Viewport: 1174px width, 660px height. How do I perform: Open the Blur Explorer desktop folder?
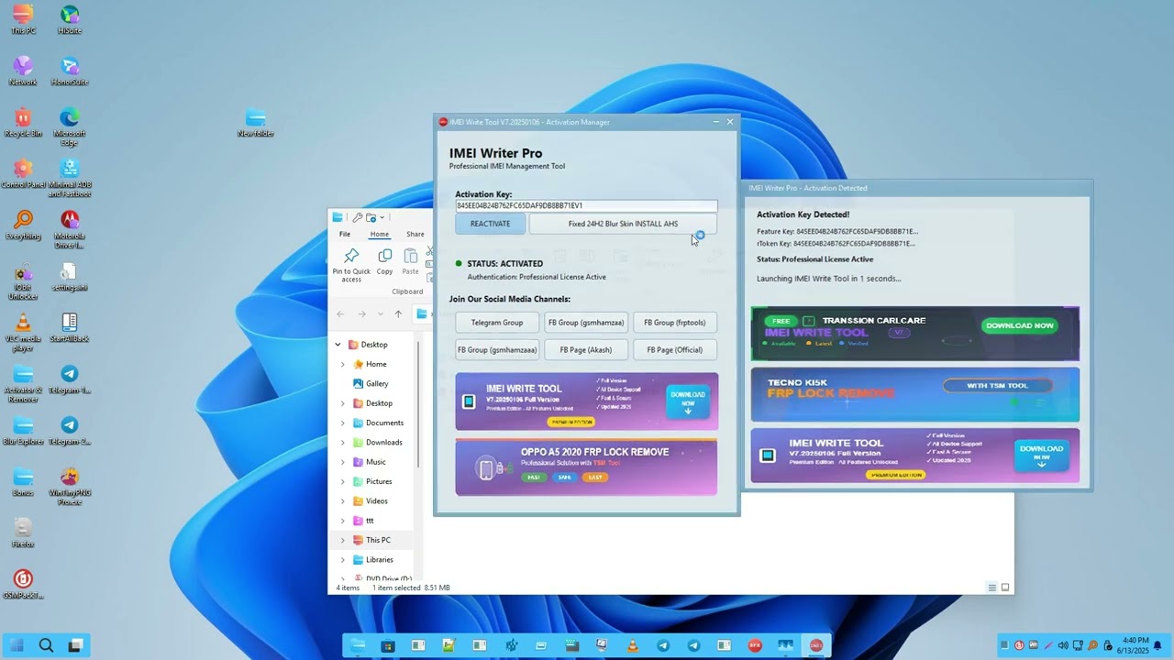pyautogui.click(x=23, y=430)
